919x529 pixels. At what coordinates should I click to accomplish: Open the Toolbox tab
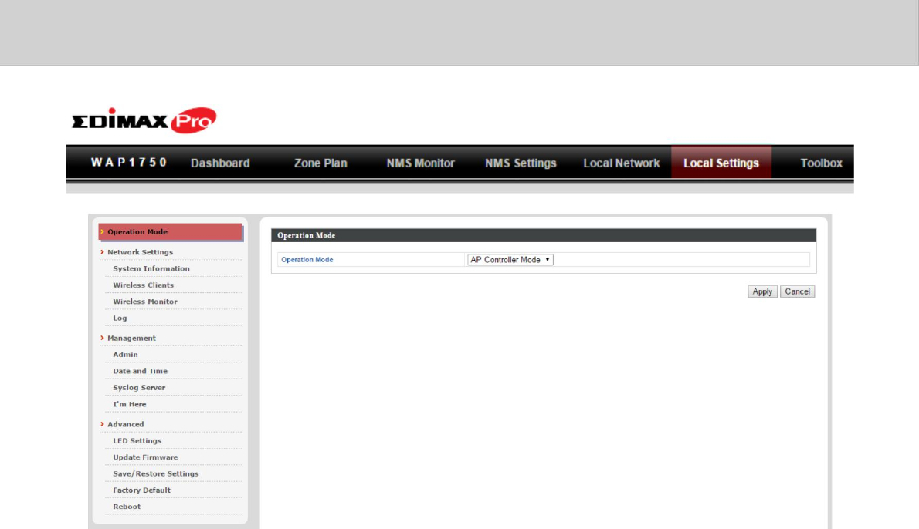(x=821, y=163)
